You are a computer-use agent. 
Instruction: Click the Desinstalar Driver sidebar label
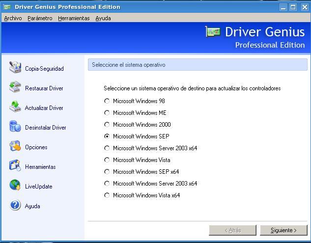46,128
